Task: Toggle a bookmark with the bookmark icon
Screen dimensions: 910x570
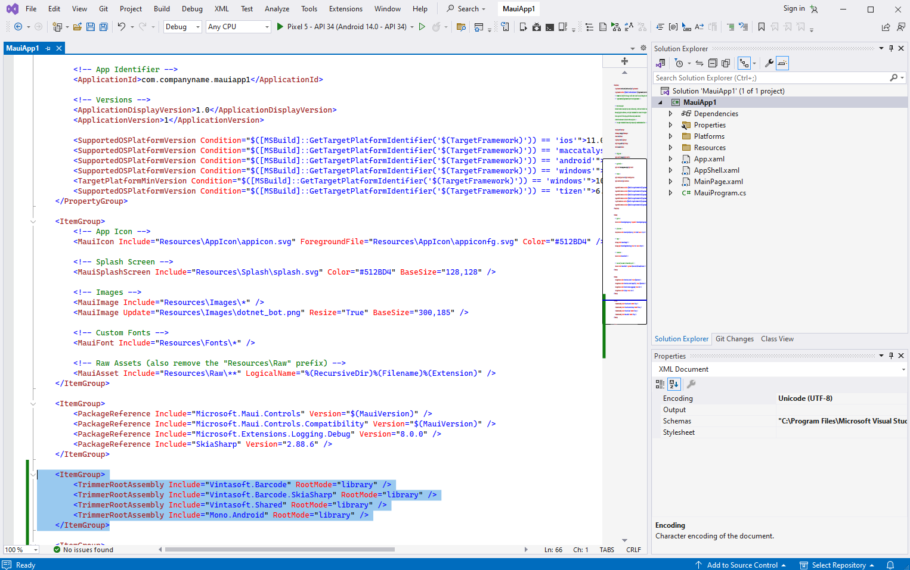Action: coord(762,27)
